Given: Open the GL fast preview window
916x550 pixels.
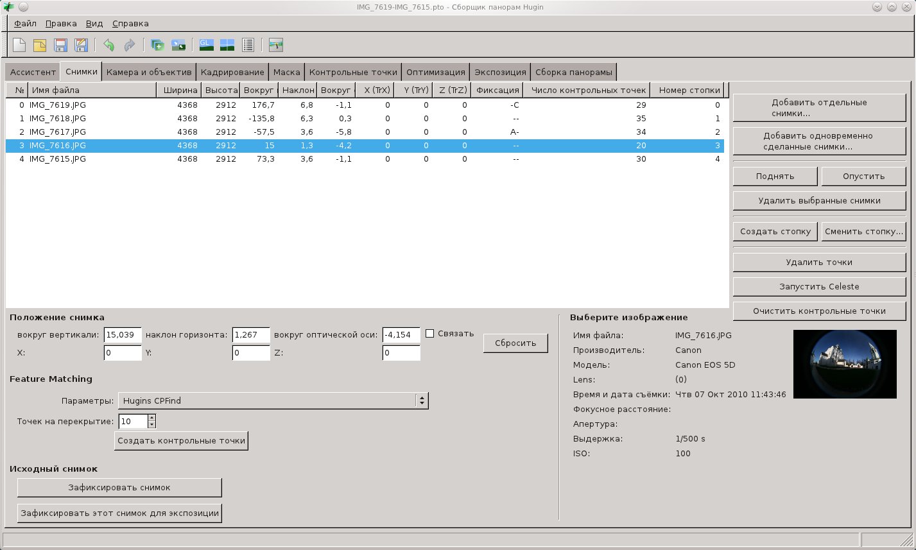Looking at the screenshot, I should pyautogui.click(x=206, y=45).
